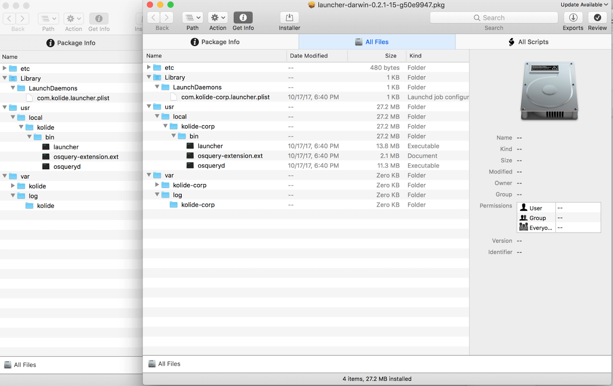
Task: Collapse the usr folder in front window
Action: [x=149, y=106]
